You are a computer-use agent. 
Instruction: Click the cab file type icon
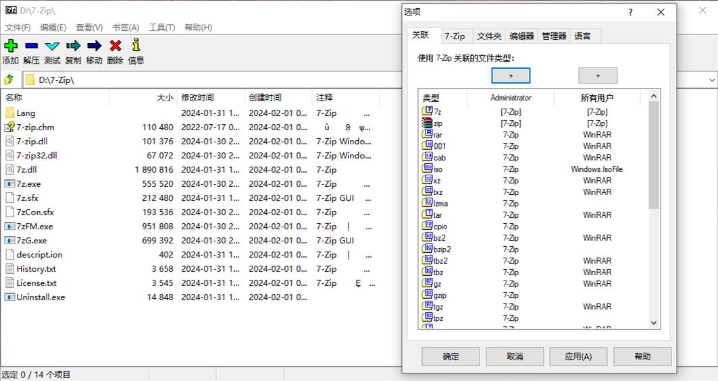point(428,157)
